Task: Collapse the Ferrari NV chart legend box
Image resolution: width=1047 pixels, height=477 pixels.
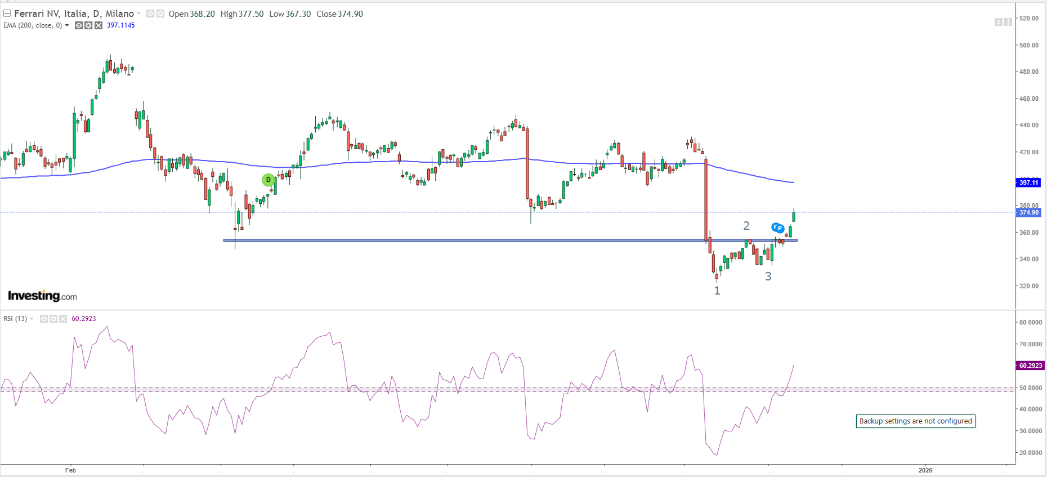Action: [7, 14]
